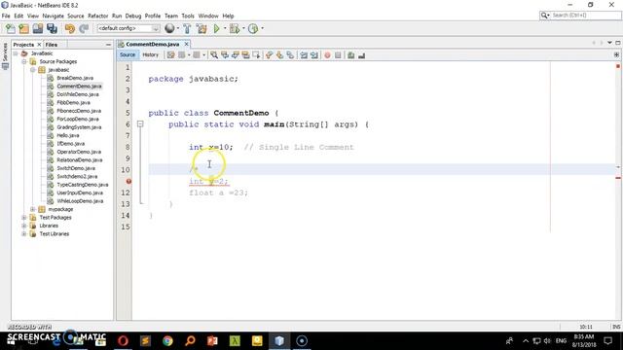623x350 pixels.
Task: Open Profile project dropdown arrow
Action: click(x=262, y=28)
